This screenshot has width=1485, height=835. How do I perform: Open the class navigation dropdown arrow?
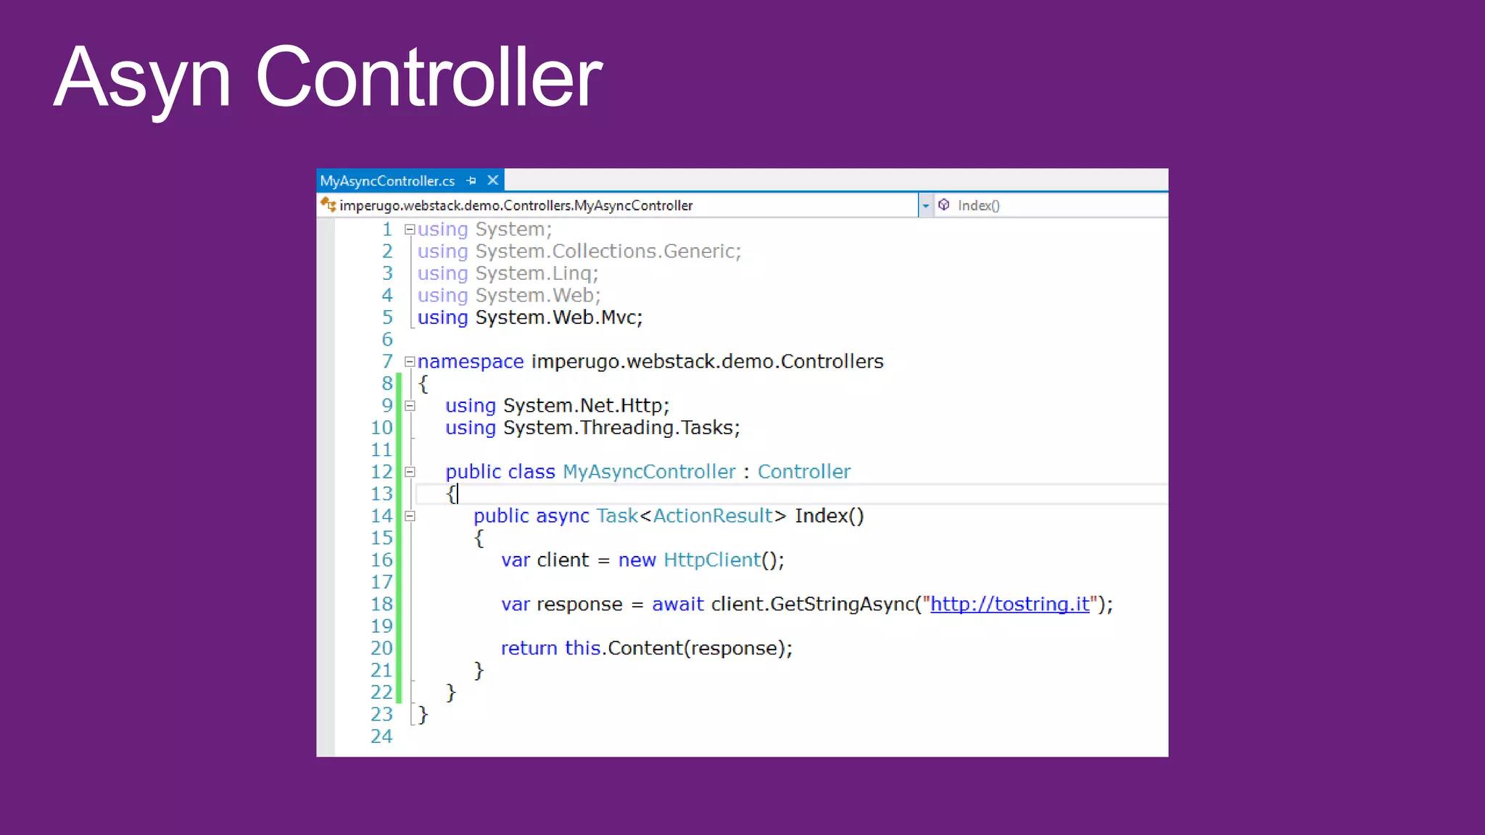tap(925, 206)
